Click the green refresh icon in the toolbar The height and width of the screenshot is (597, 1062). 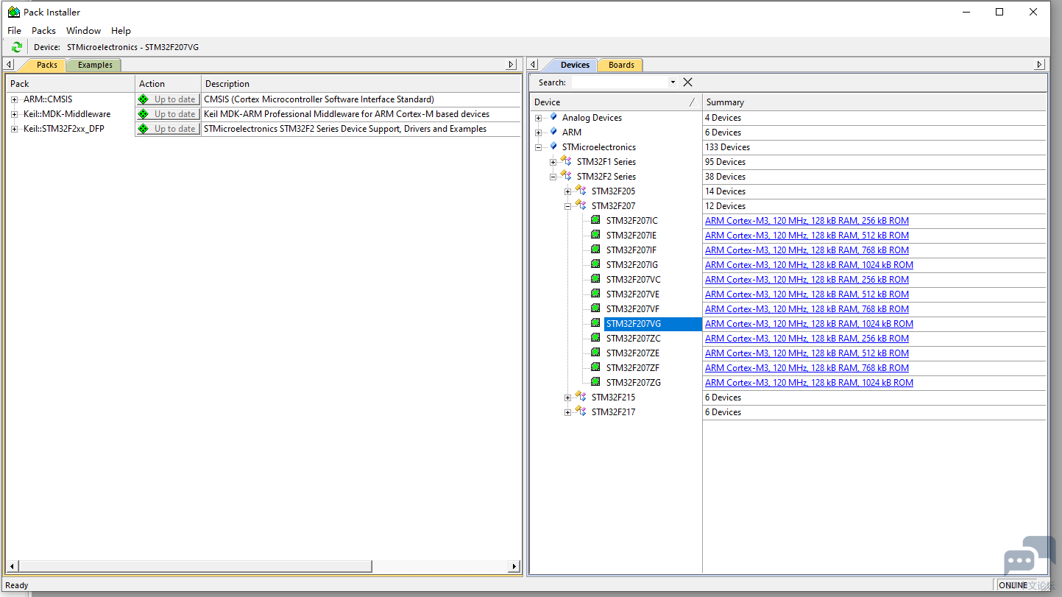click(x=16, y=47)
